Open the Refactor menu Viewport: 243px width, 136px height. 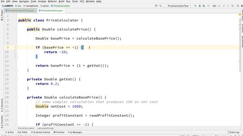52,2
